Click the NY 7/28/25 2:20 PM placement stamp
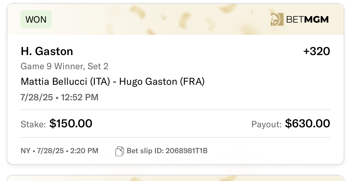This screenshot has height=181, width=351. tap(60, 151)
